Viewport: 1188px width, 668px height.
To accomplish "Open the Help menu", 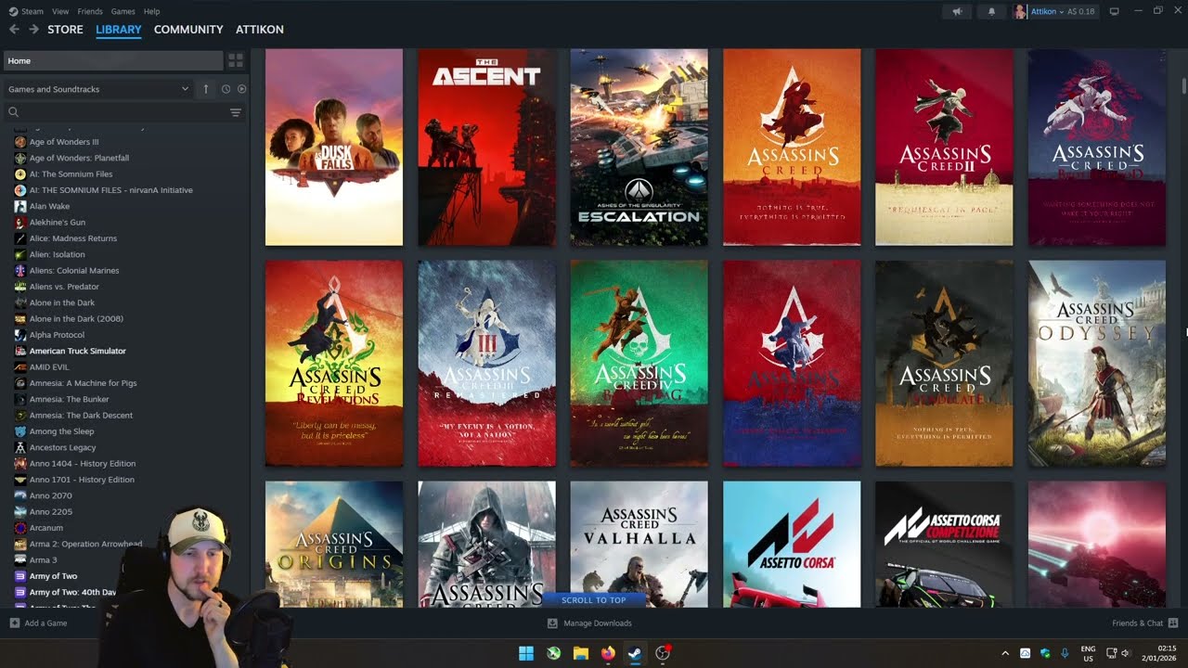I will pyautogui.click(x=151, y=11).
